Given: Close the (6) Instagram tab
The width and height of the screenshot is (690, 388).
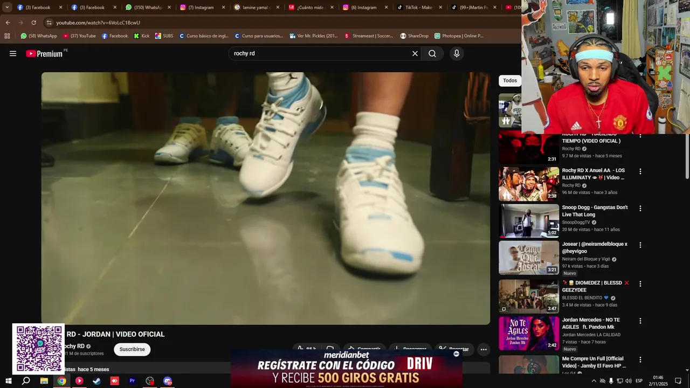Looking at the screenshot, I should point(386,8).
